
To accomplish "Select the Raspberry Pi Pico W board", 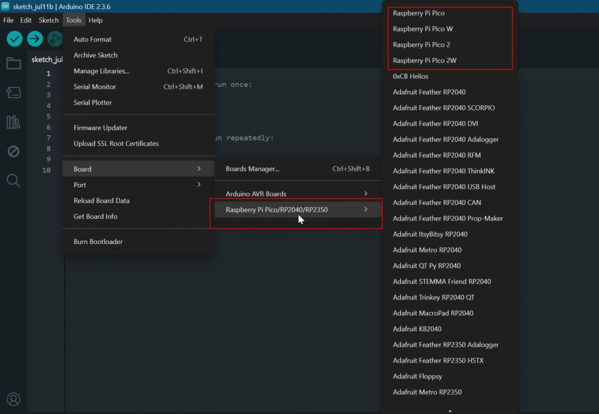I will click(450, 29).
